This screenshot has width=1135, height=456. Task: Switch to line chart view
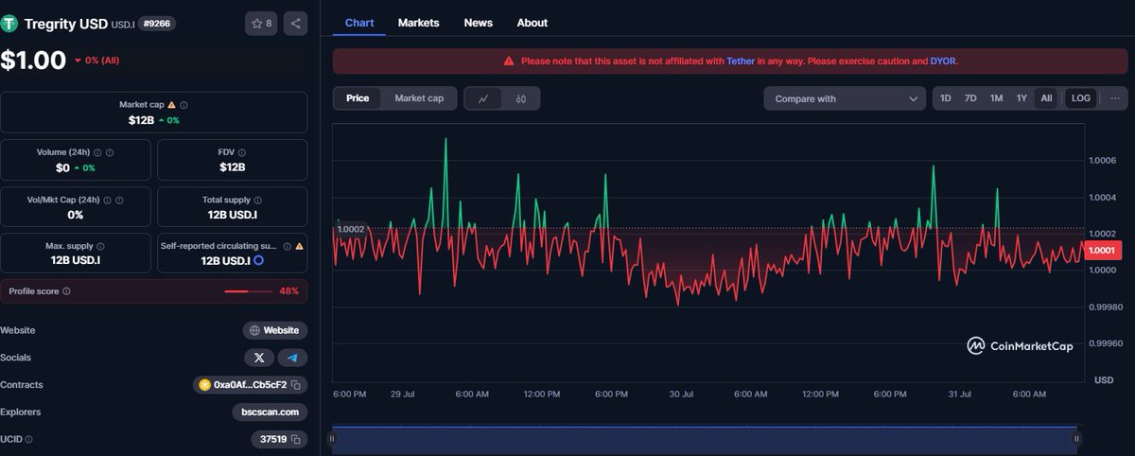coord(483,98)
